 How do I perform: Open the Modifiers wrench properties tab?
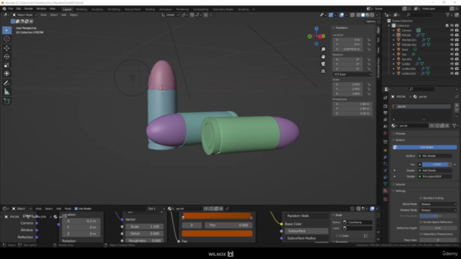pyautogui.click(x=385, y=157)
